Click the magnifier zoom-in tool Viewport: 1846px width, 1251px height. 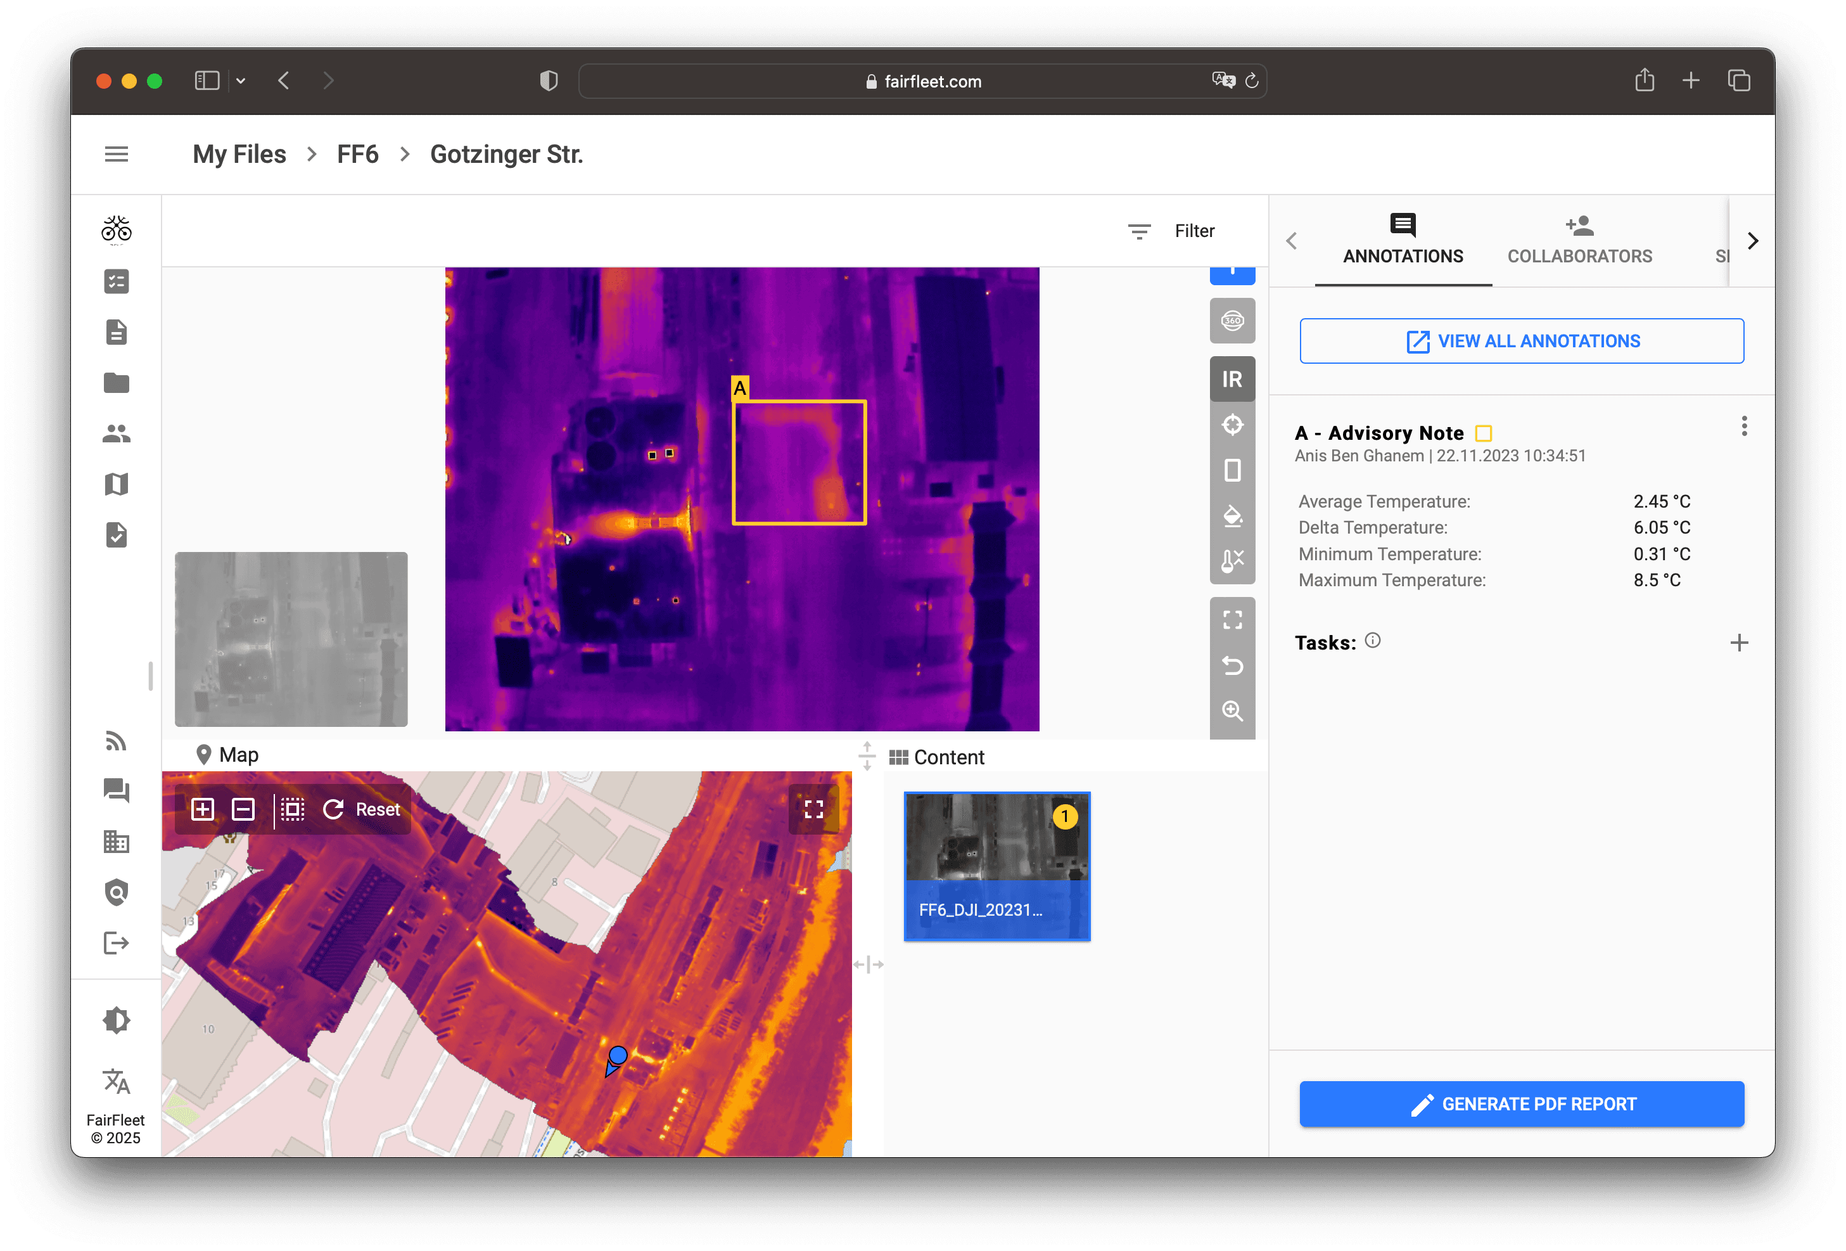pyautogui.click(x=1232, y=710)
